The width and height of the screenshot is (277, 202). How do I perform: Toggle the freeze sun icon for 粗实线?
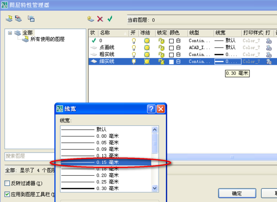(x=147, y=55)
